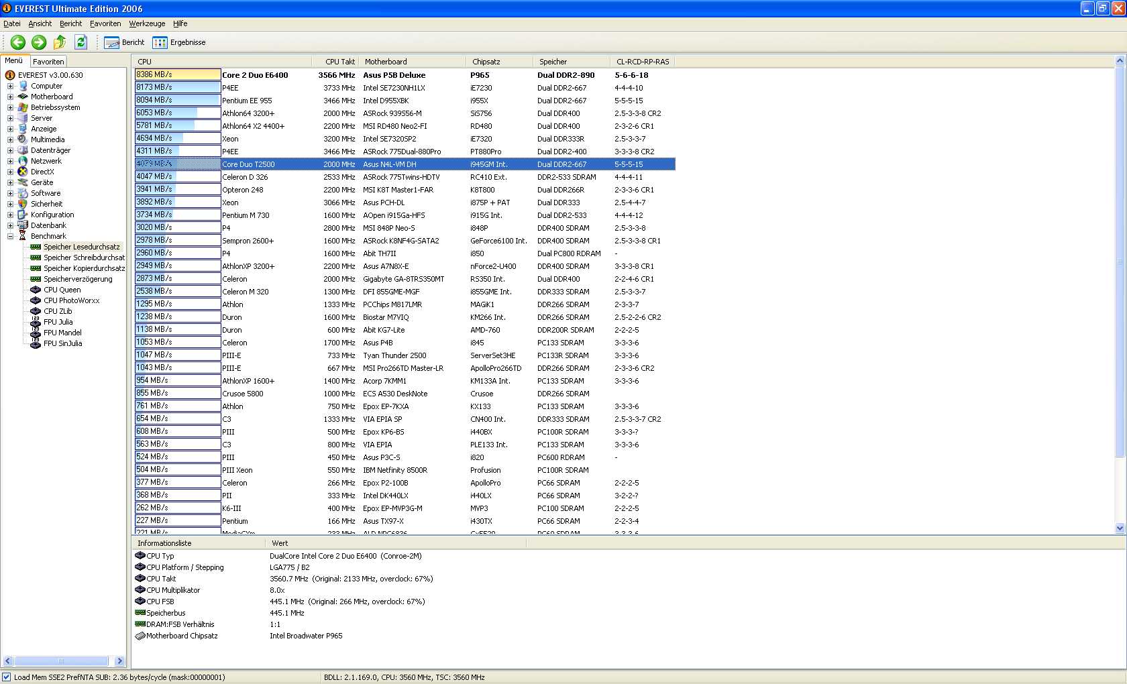Select the Server tree icon
The image size is (1127, 684).
click(x=23, y=118)
